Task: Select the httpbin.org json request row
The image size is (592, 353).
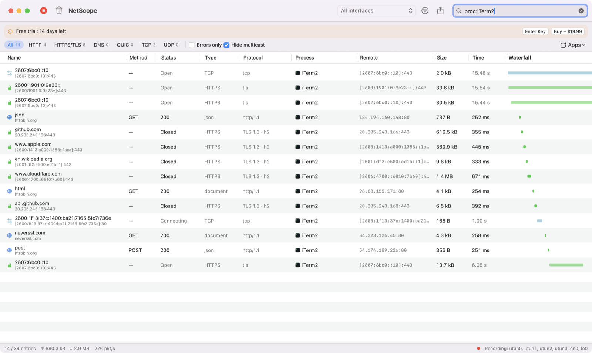Action: point(296,117)
